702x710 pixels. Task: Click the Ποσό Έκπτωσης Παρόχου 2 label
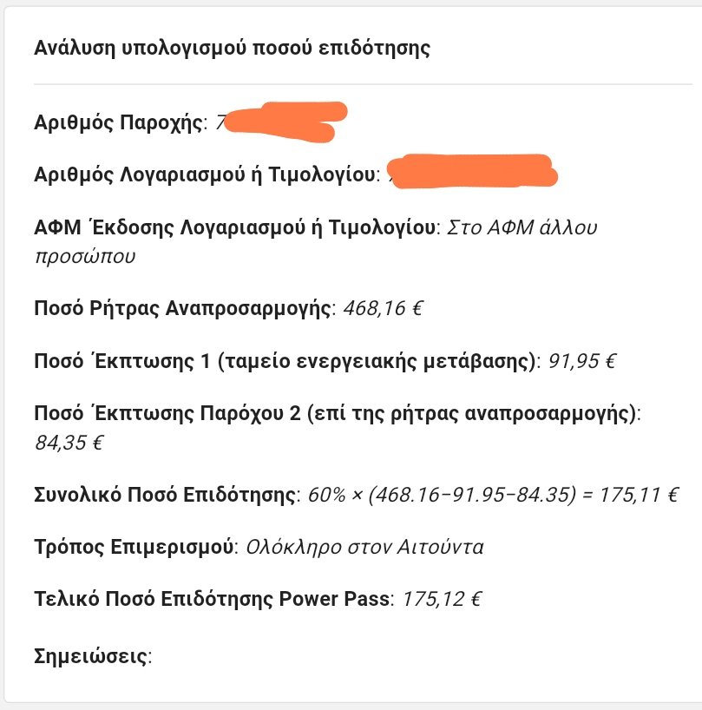[338, 413]
